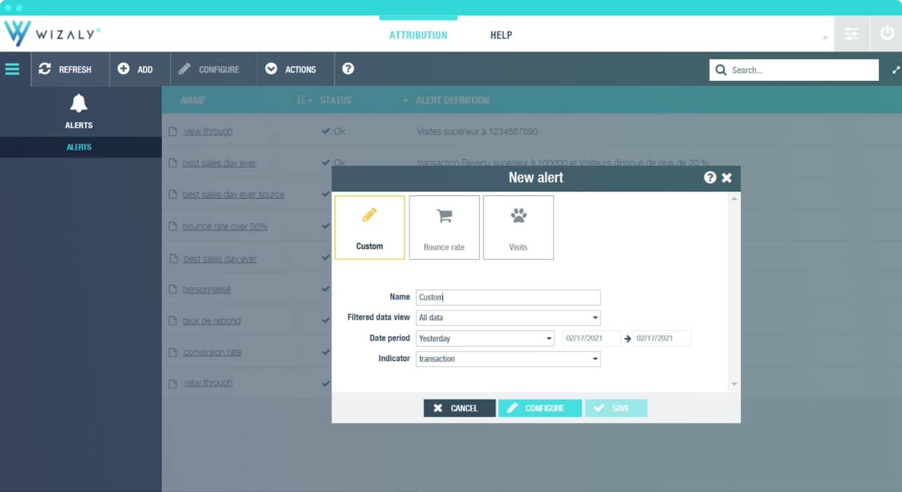The image size is (902, 492).
Task: Sort by the Name column header
Action: pos(193,100)
